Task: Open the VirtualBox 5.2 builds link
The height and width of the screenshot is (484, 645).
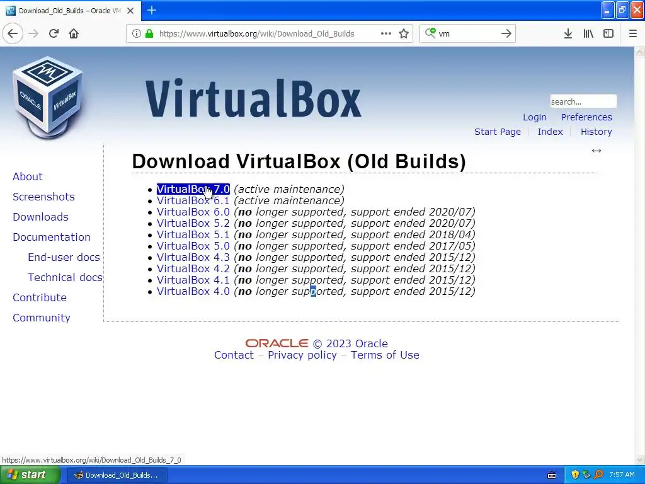Action: [193, 224]
